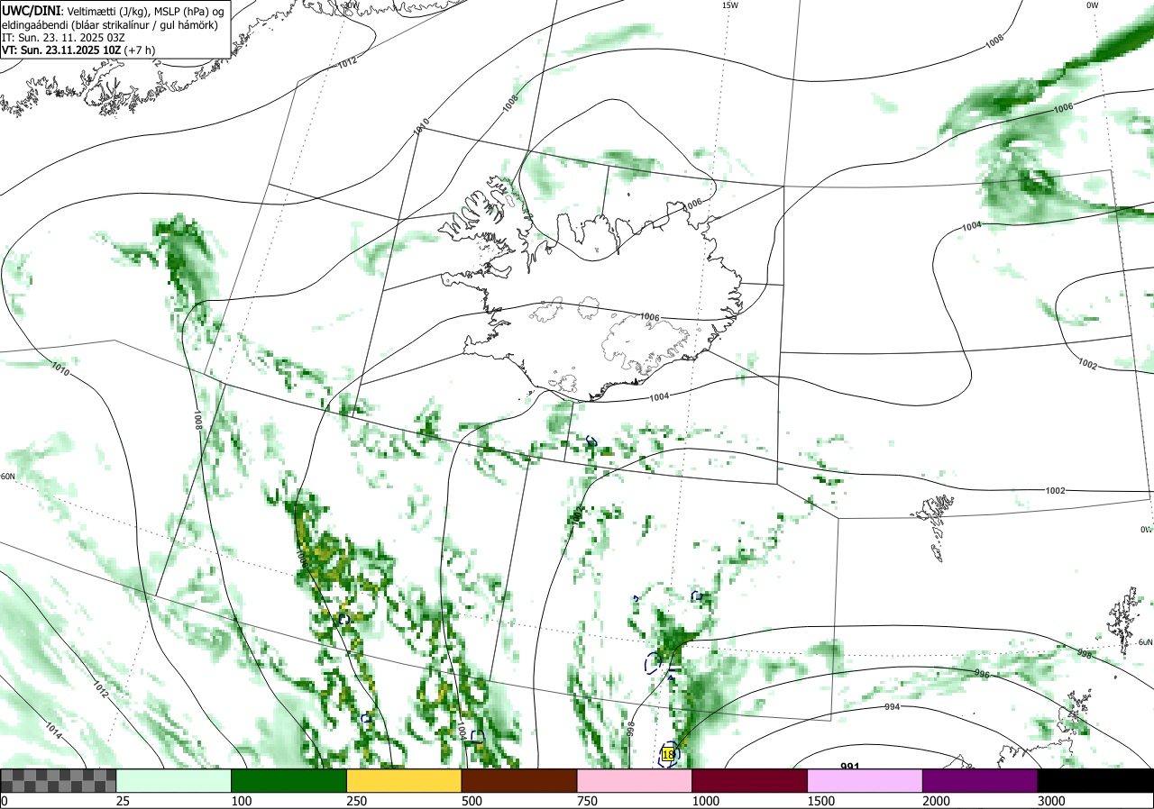Screen dimensions: 1154x809
Task: Click the 'UWC/DINI' title text
Action: 30,10
